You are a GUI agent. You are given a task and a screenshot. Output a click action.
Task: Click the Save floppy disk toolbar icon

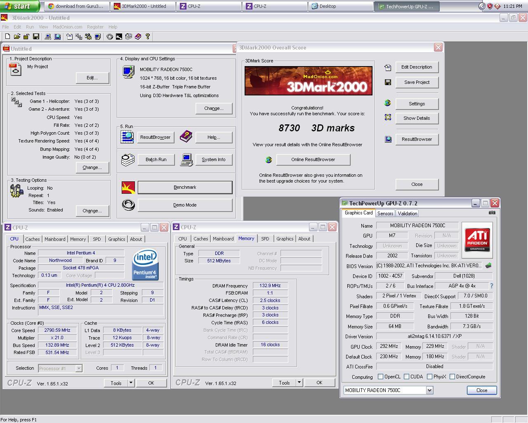pyautogui.click(x=36, y=37)
